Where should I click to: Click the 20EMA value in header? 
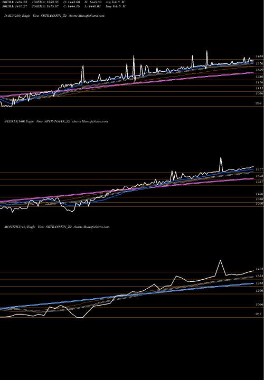pos(14,2)
